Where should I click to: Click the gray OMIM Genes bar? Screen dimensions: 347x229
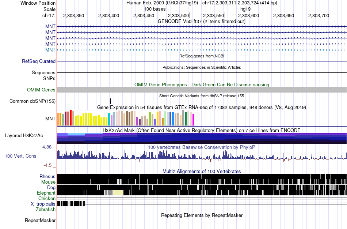coord(202,90)
